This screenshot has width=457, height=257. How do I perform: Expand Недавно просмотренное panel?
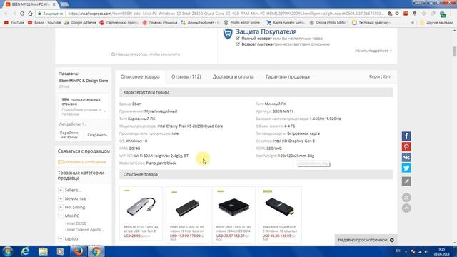(366, 240)
